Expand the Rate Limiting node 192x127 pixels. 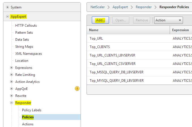[x=12, y=75]
